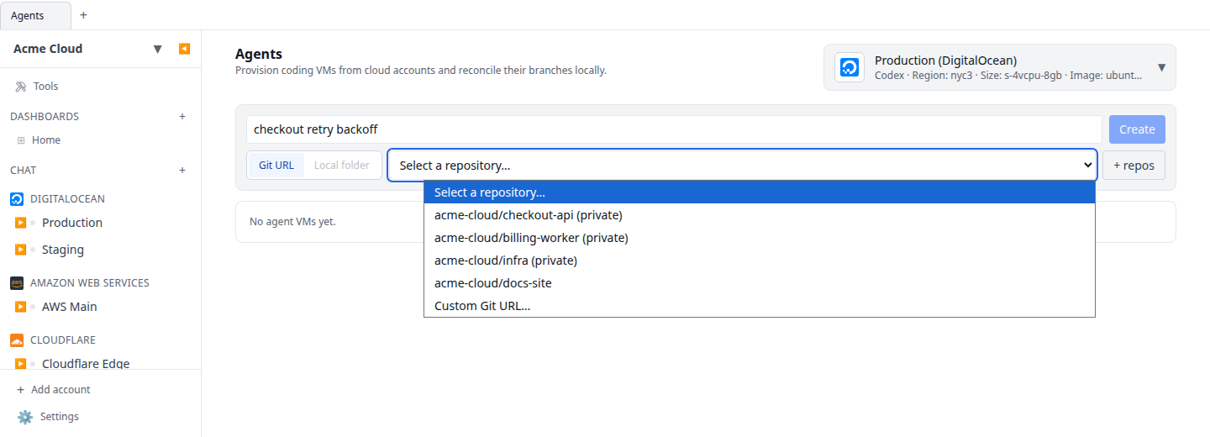The height and width of the screenshot is (437, 1210).
Task: Start a new chat with plus icon
Action: [182, 171]
